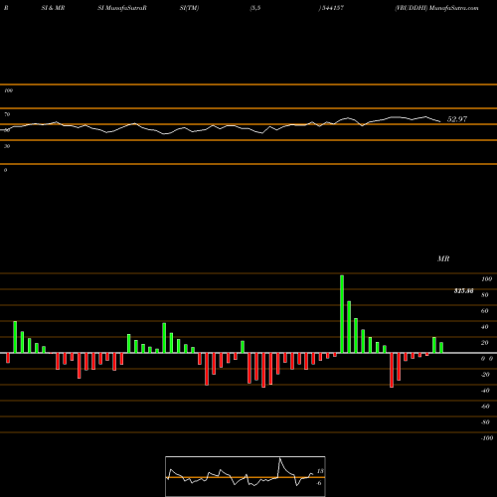497x497 pixels.
Task: Click the 0 level label on RSI panel
Action: [x=5, y=170]
